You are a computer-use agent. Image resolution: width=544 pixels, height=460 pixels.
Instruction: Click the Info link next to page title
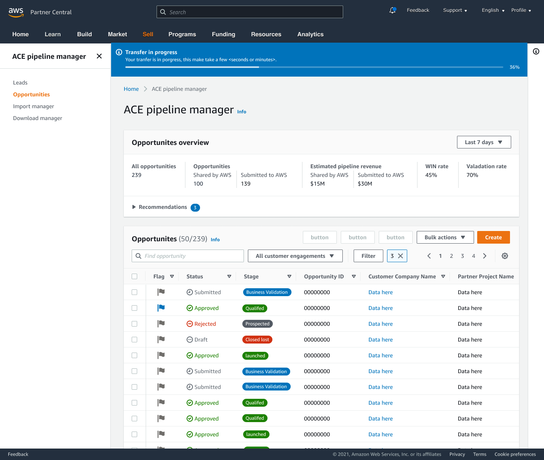pos(242,112)
